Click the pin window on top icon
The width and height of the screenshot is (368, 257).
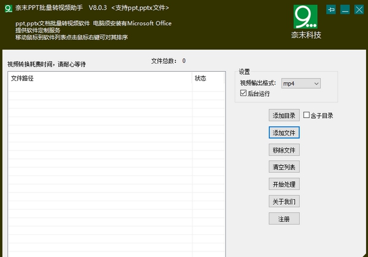pyautogui.click(x=331, y=9)
